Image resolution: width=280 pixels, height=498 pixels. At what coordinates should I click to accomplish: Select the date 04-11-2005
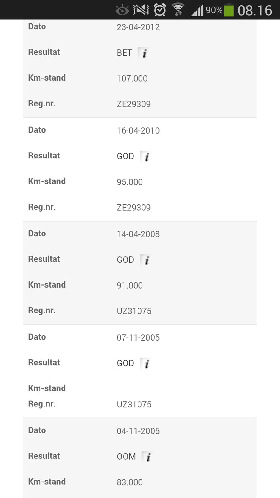(x=138, y=431)
